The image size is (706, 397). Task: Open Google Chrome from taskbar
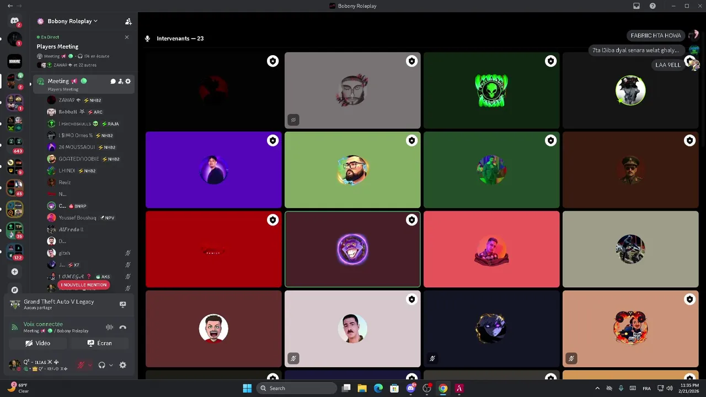pos(443,388)
